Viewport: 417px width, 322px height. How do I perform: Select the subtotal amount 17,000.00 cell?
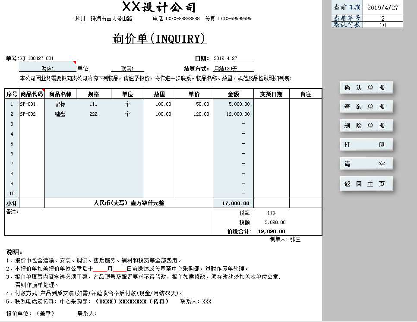pos(233,203)
